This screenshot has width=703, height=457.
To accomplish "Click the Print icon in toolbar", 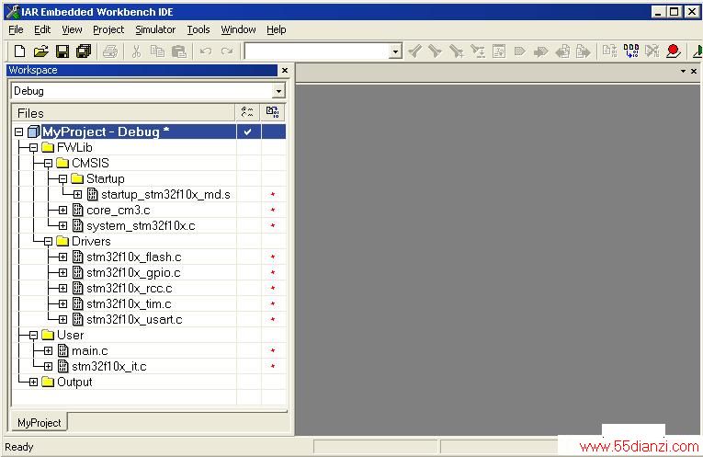I will [x=110, y=51].
